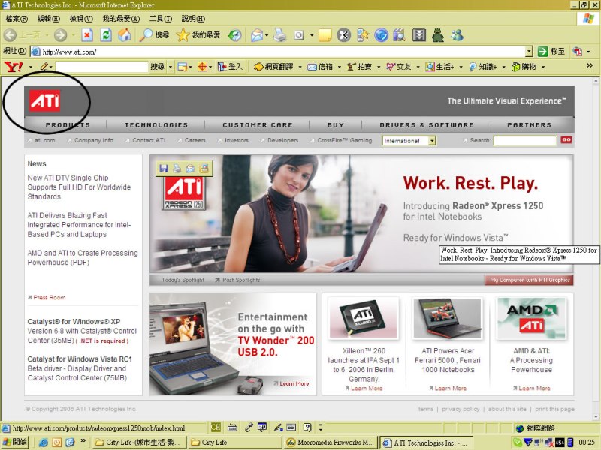Open the 檔案(F) menu

(17, 18)
